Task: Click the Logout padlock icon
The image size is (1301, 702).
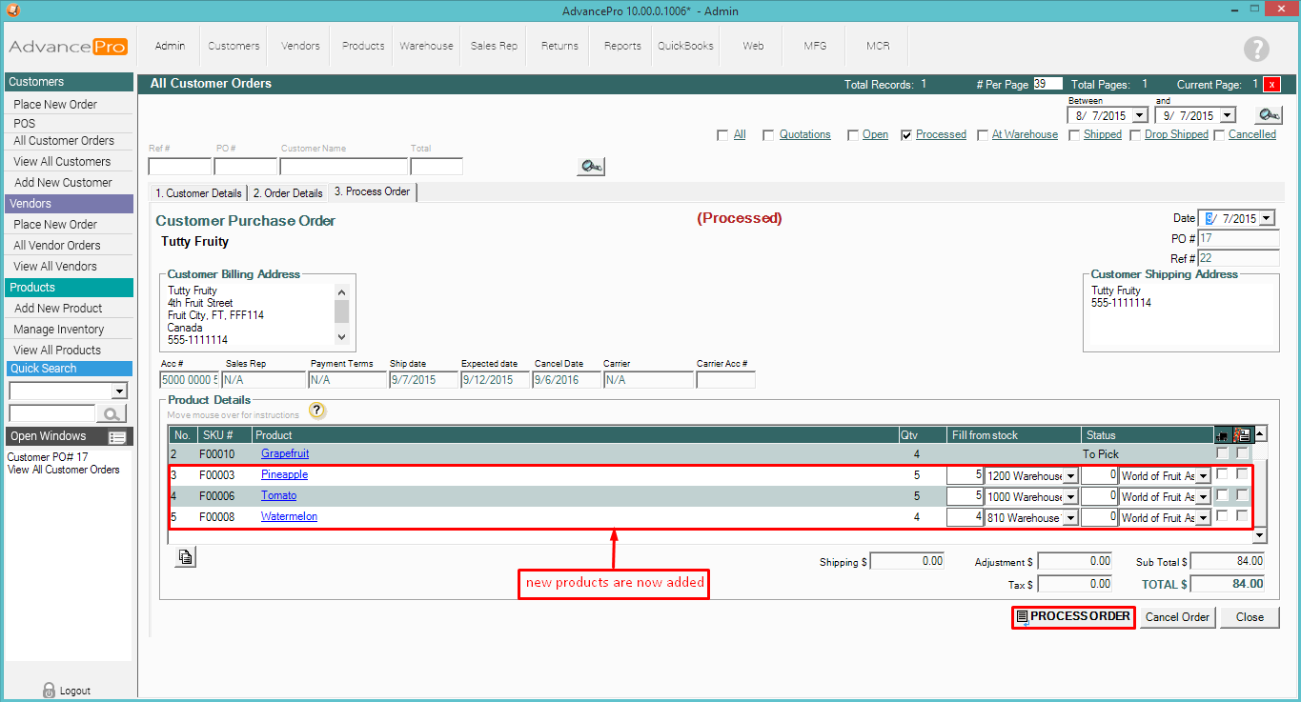Action: 49,690
